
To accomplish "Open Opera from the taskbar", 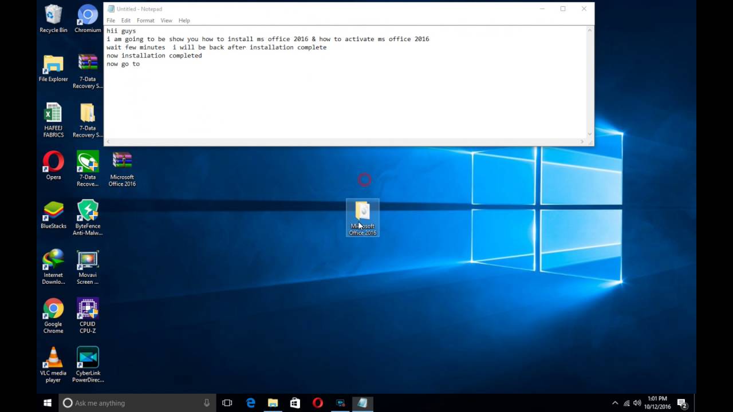I will coord(317,403).
